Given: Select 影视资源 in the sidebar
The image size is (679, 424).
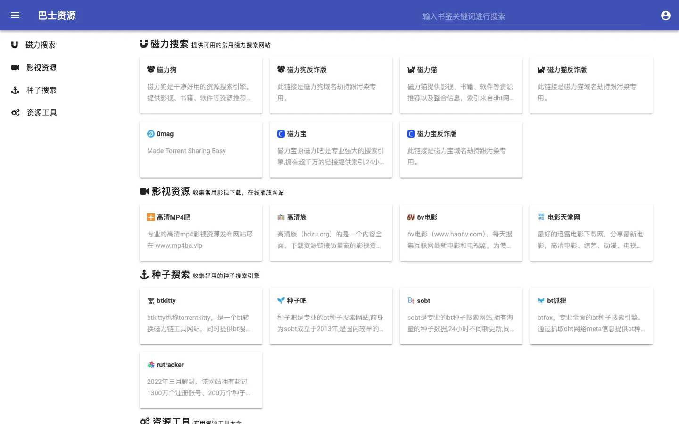Looking at the screenshot, I should tap(41, 67).
